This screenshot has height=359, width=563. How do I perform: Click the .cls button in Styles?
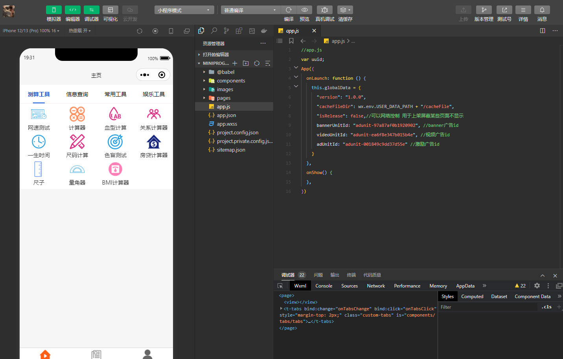click(x=546, y=307)
